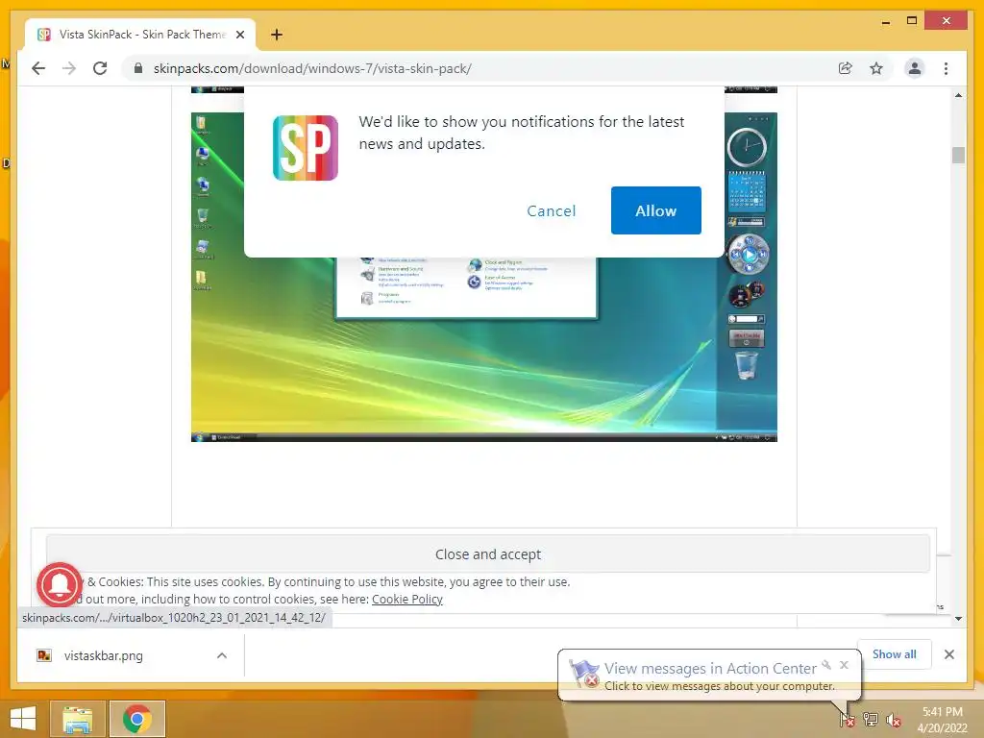Open the Chrome profile avatar
This screenshot has height=738, width=984.
[x=915, y=68]
